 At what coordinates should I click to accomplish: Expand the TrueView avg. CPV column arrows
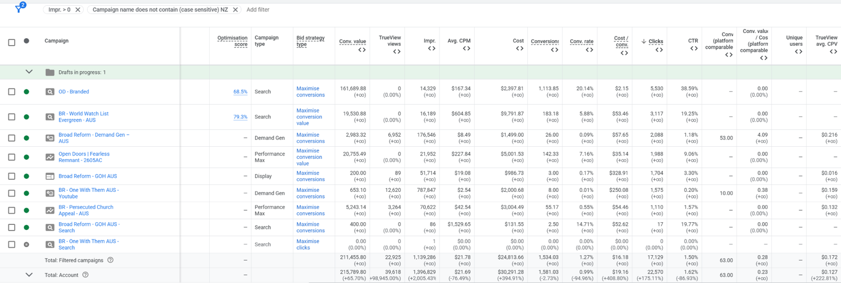(833, 51)
